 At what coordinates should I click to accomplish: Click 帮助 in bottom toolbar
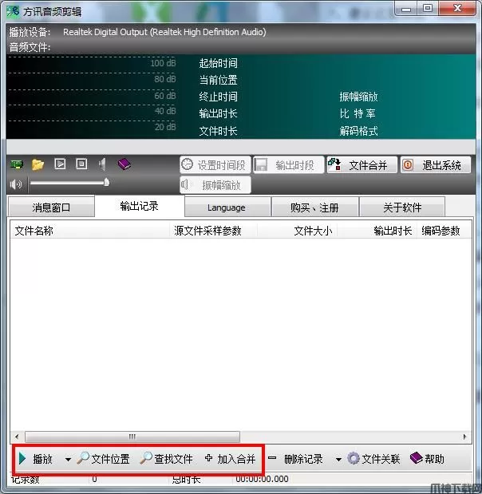(x=427, y=459)
